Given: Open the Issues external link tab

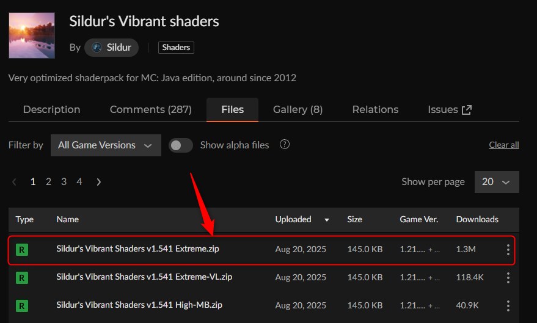Looking at the screenshot, I should 450,109.
